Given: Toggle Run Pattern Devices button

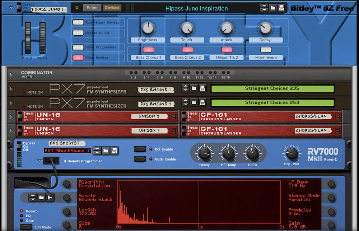Looking at the screenshot, I should [x=78, y=22].
